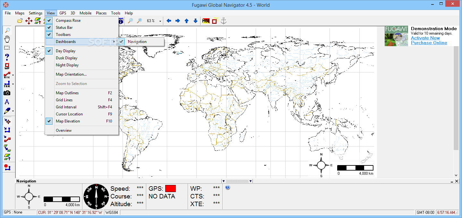Click the anchor icon in toolbar
This screenshot has width=462, height=218.
[x=224, y=21]
